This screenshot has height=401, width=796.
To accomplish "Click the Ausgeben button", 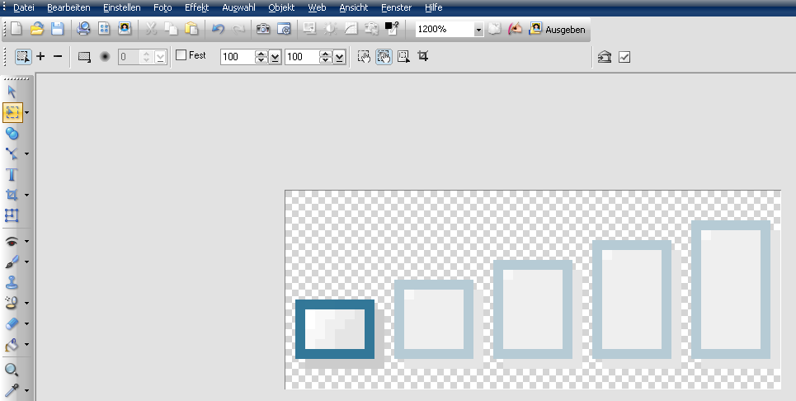I will point(558,29).
